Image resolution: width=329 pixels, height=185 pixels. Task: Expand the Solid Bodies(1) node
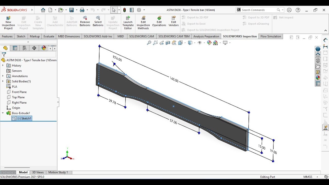point(3,81)
